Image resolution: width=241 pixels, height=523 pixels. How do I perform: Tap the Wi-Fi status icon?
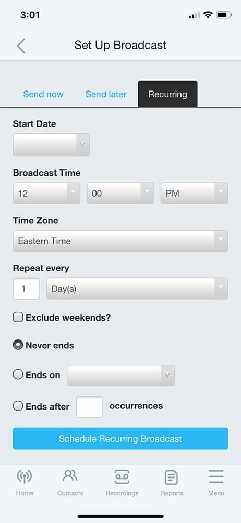coord(208,15)
